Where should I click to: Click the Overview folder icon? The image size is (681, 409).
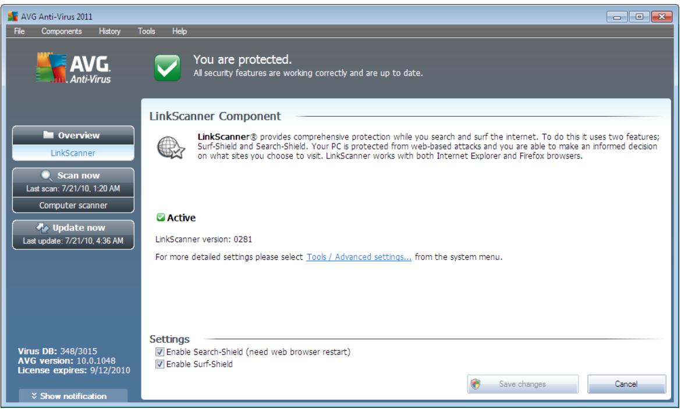[x=48, y=135]
